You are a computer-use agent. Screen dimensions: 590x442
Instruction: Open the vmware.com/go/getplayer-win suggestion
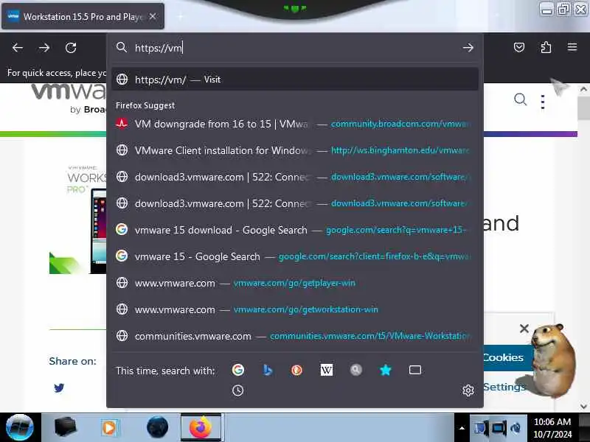[295, 283]
